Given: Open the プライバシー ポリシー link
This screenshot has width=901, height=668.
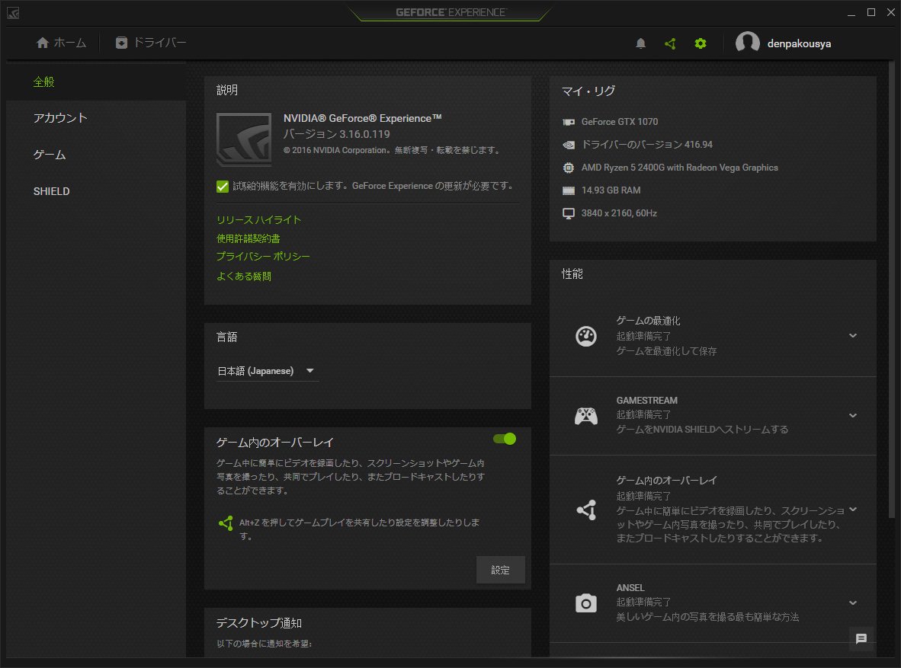Looking at the screenshot, I should (x=263, y=256).
